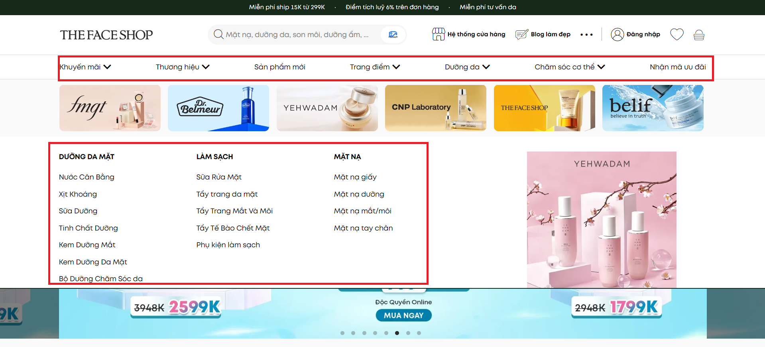Click "Miễn phí ship 15K từ 299K" notice
The image size is (765, 347).
pyautogui.click(x=287, y=7)
